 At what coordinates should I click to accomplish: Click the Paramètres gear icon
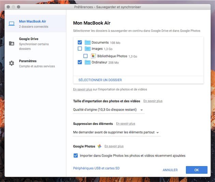(12, 63)
